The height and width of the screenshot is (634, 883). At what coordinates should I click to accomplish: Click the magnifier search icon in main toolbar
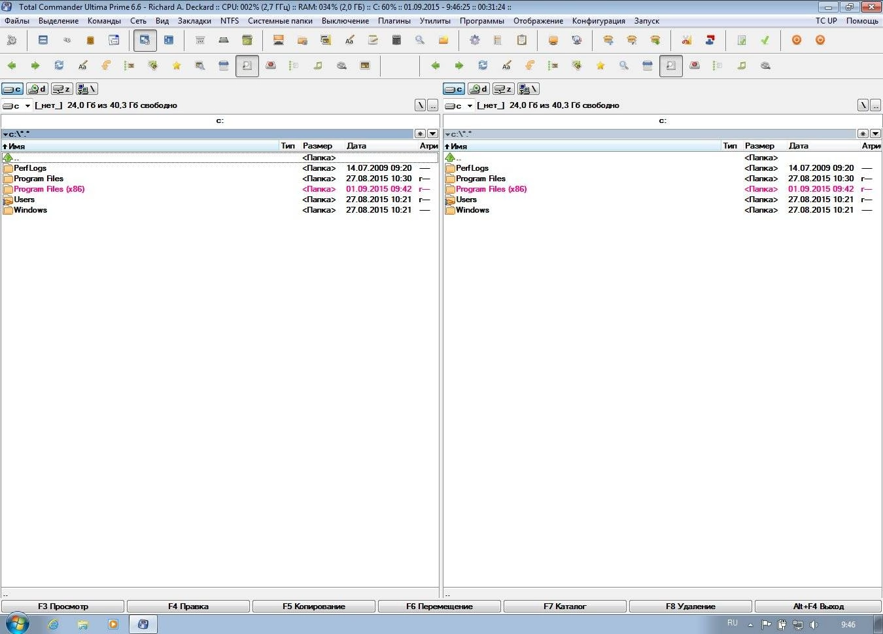[420, 41]
